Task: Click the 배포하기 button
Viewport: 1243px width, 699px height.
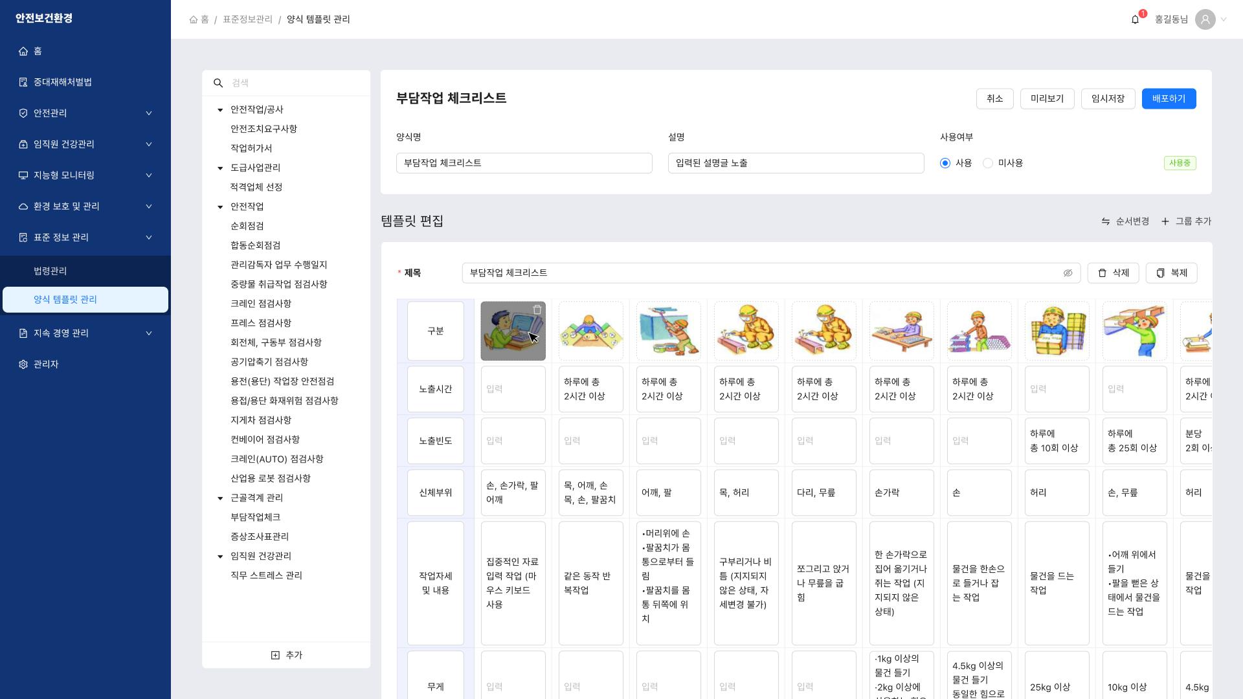Action: [1169, 99]
